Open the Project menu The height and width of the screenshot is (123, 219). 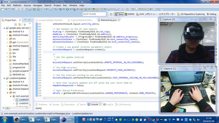[x=57, y=5]
